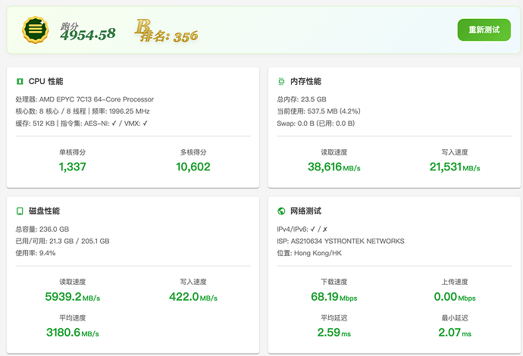Select the core count line showing 1996.25 MHz
Image resolution: width=523 pixels, height=356 pixels.
click(x=83, y=111)
